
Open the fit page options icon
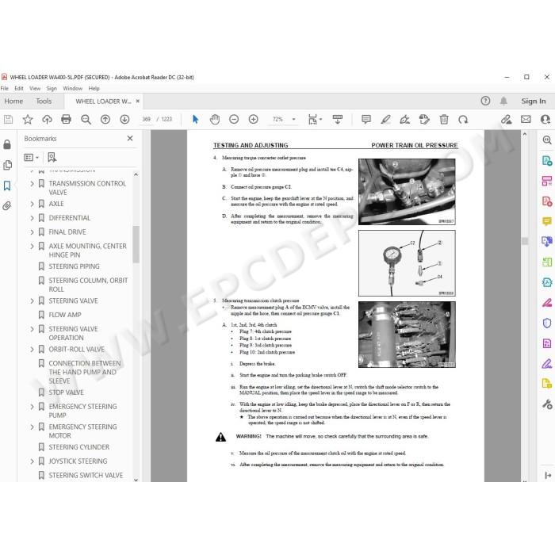pyautogui.click(x=315, y=120)
